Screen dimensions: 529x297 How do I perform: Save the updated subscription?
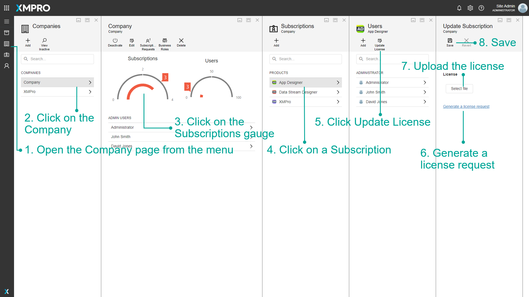pos(450,43)
